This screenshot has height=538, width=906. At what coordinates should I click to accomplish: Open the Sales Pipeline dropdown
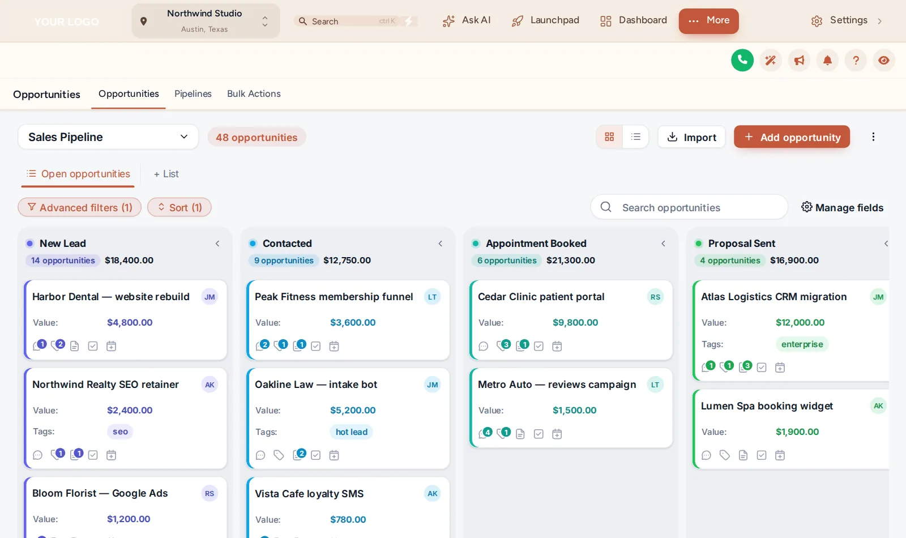[108, 137]
